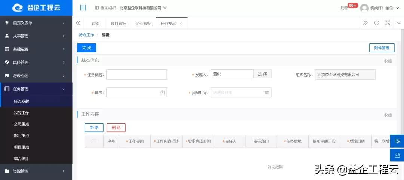Tick the table header select-all checkbox
Viewport: 404px width, 180px height.
click(94, 141)
